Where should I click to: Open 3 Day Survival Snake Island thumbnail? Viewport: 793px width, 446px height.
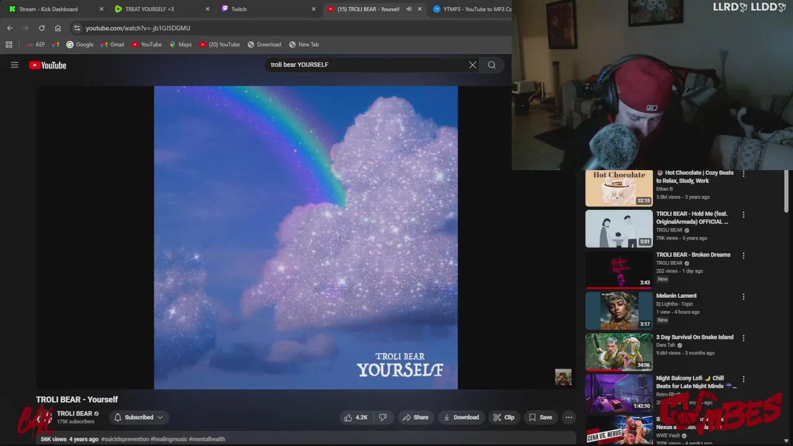pos(619,352)
